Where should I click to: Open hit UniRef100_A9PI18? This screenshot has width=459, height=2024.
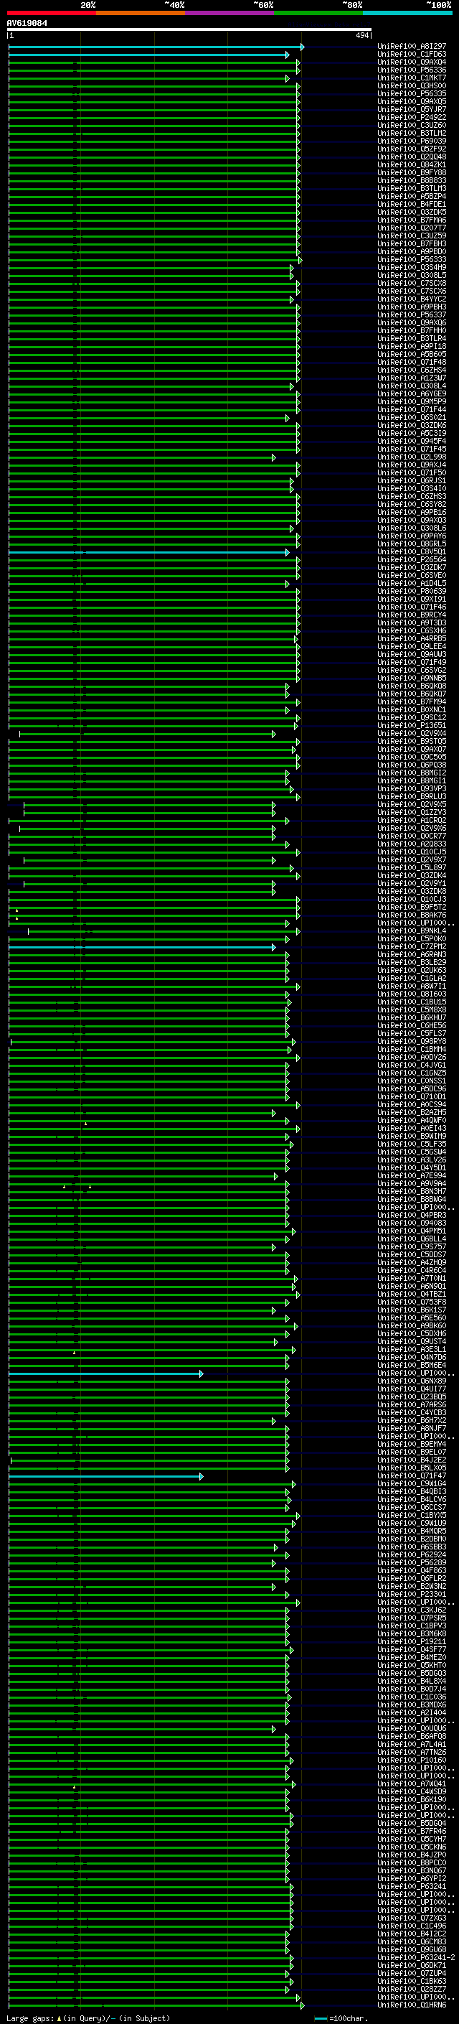[x=412, y=347]
